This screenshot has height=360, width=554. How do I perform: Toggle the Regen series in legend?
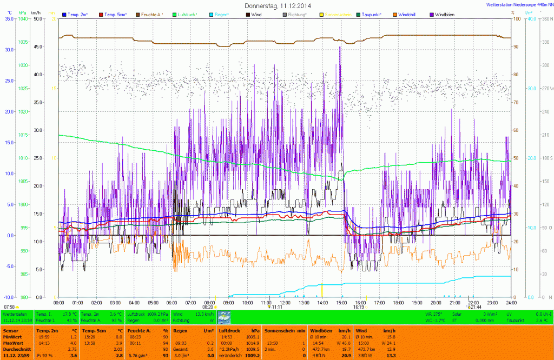[221, 14]
